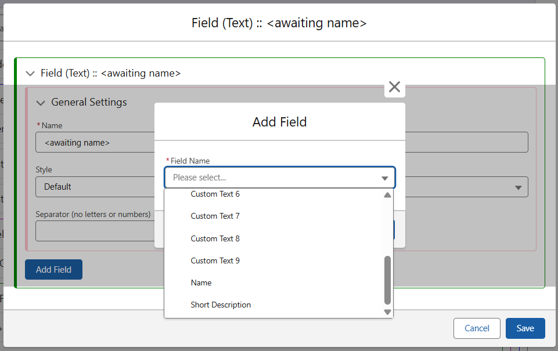
Task: Cancel the field editor dialog
Action: pyautogui.click(x=477, y=328)
